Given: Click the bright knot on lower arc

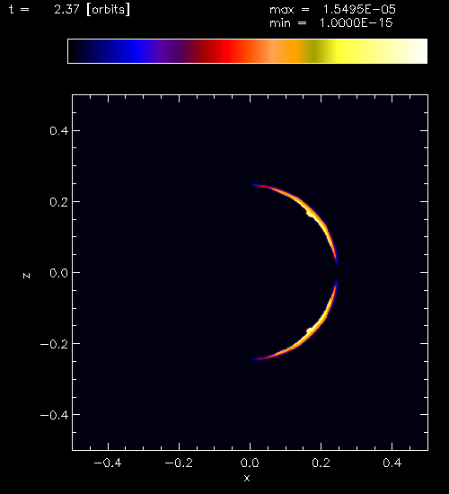Looking at the screenshot, I should pos(310,331).
